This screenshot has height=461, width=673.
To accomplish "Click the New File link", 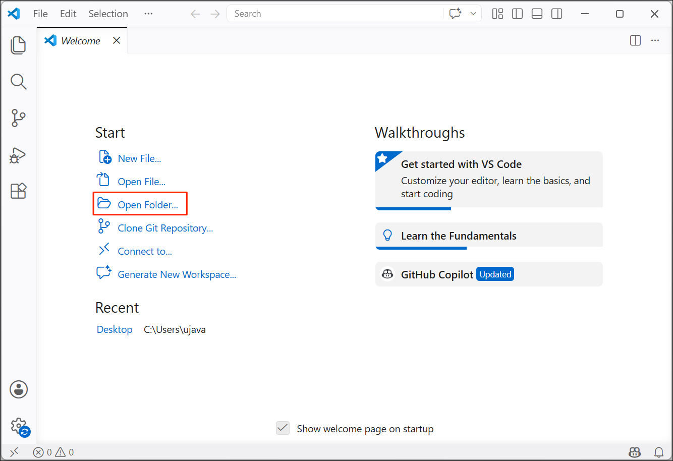I will [139, 158].
